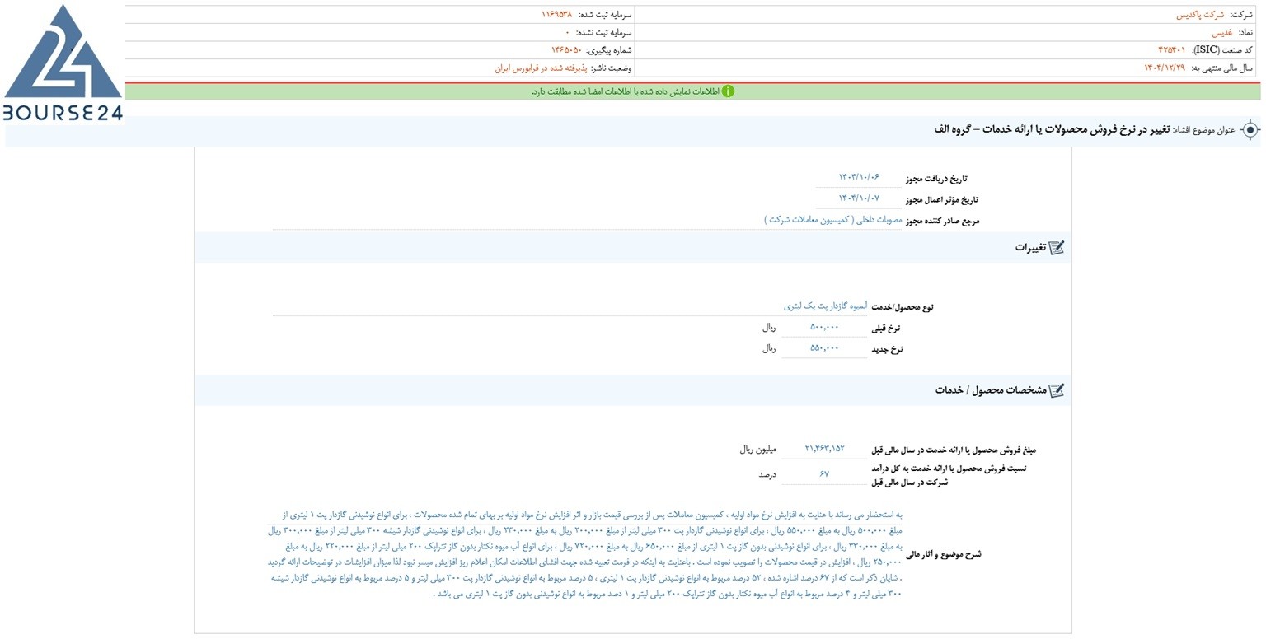Click the edit icon next to تغییرات heading
This screenshot has width=1266, height=639.
[x=1056, y=247]
